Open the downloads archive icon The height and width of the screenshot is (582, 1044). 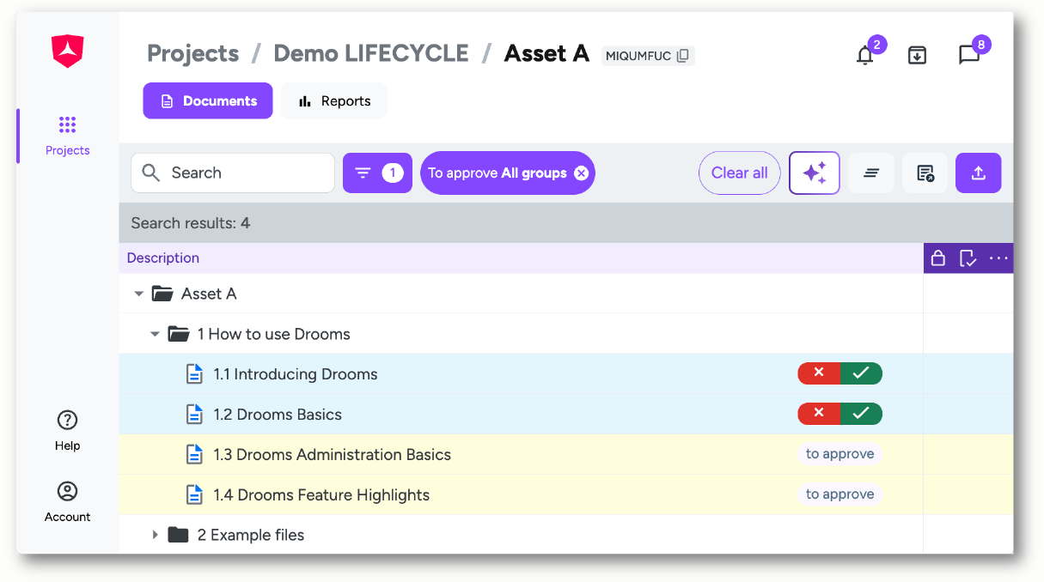point(917,55)
